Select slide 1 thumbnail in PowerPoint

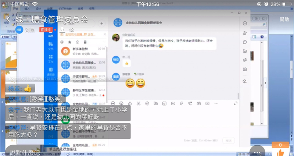(11, 55)
